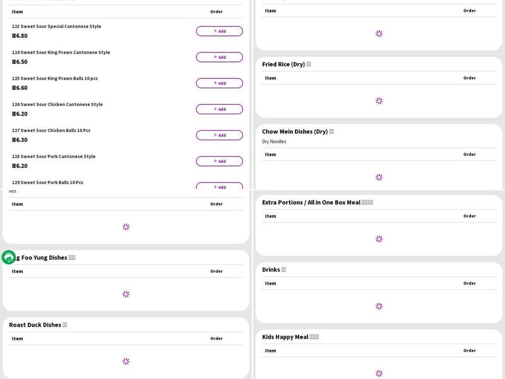Click the loading spinner in Chow Mein Dishes
The height and width of the screenshot is (379, 505).
point(379,177)
